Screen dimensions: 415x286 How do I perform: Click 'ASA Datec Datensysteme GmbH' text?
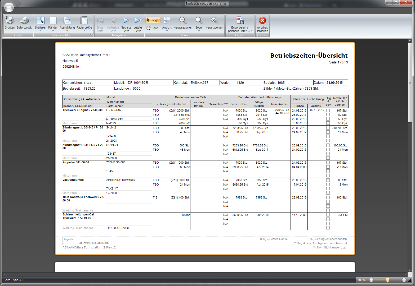coord(86,55)
